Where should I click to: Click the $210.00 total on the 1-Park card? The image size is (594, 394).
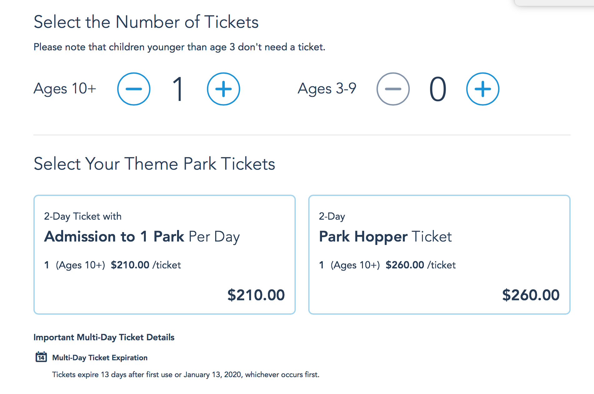[256, 295]
